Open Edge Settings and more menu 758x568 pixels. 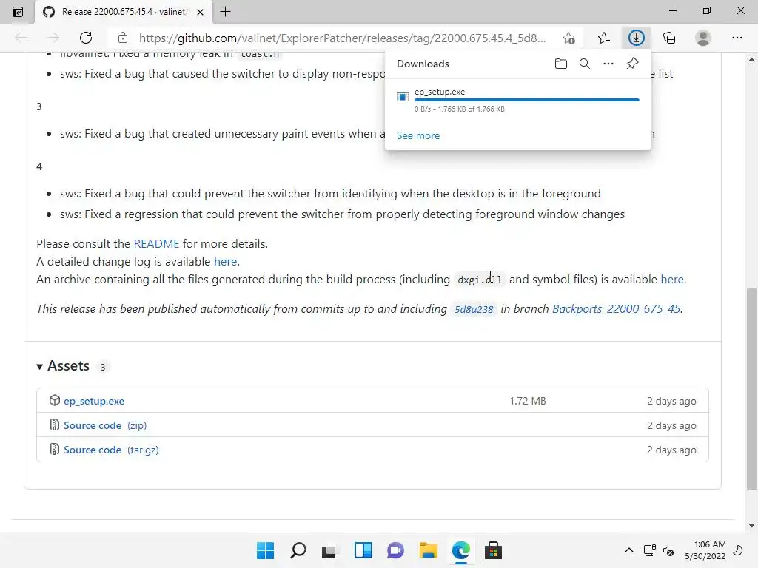(x=737, y=38)
